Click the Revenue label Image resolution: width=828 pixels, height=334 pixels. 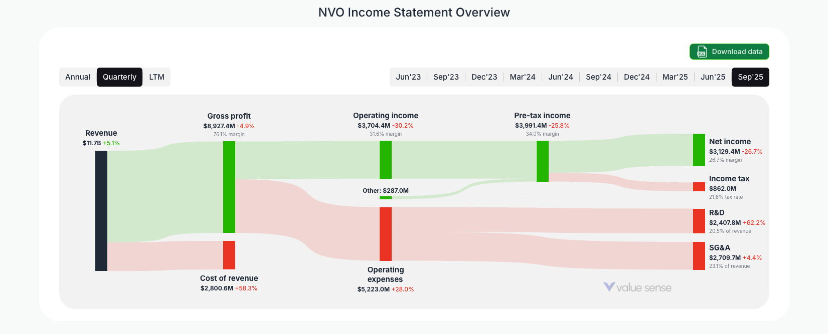click(101, 133)
